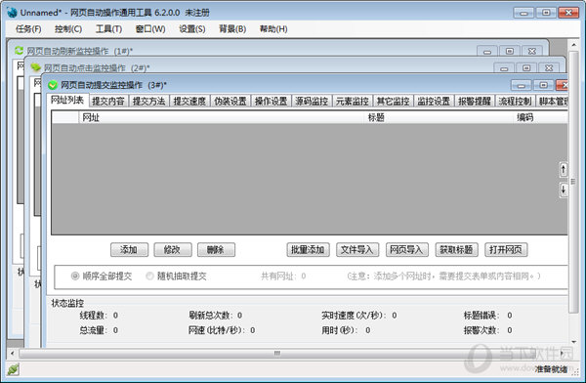Switch to the 提交方法 tab

point(149,101)
